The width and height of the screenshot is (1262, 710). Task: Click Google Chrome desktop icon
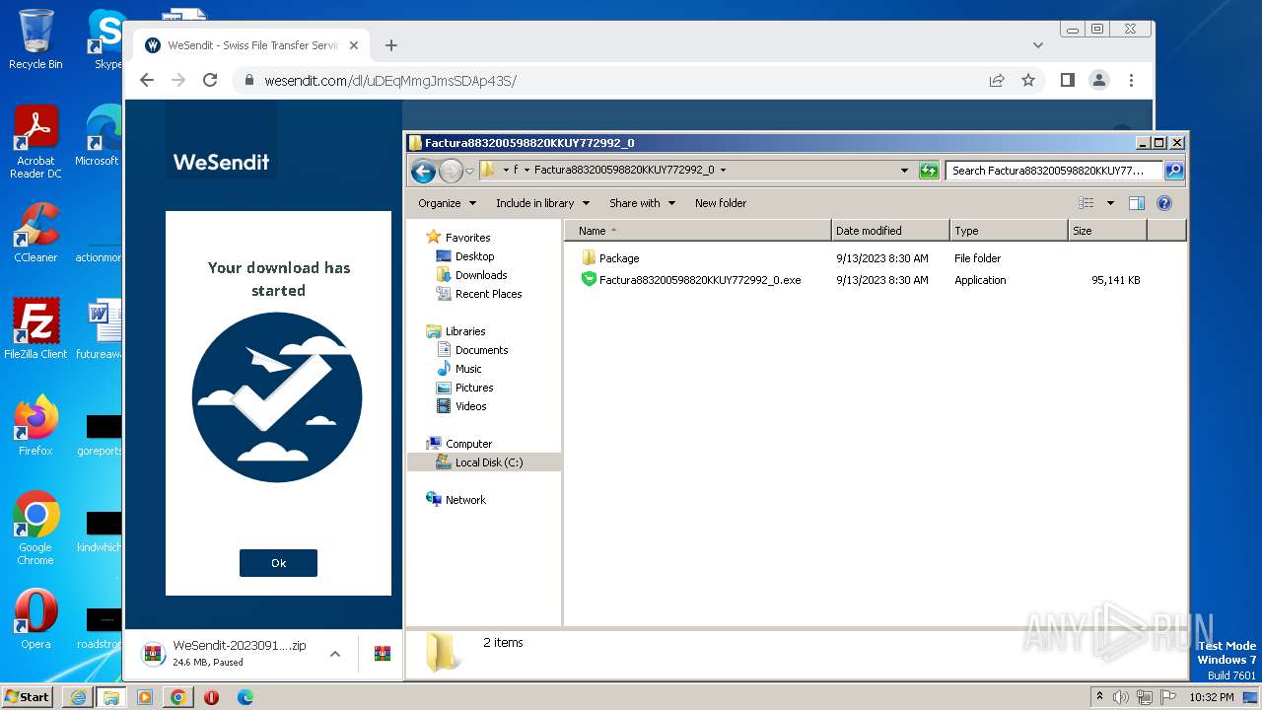coord(35,528)
